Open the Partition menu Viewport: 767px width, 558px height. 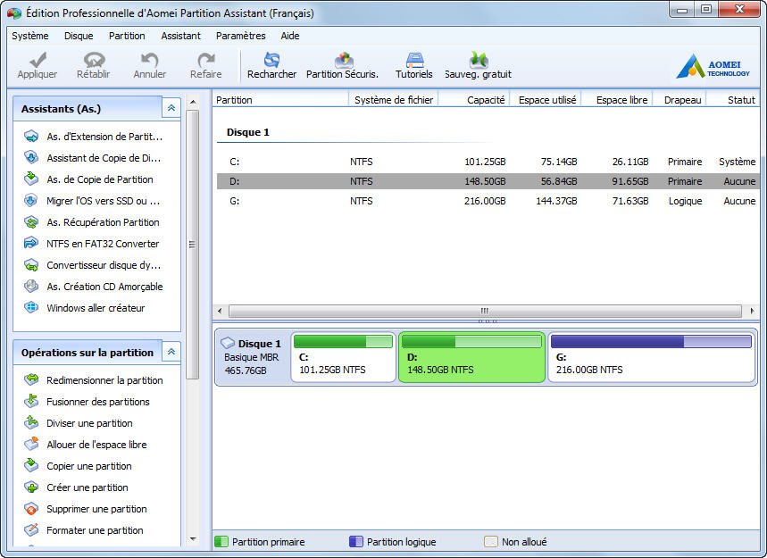[x=127, y=36]
